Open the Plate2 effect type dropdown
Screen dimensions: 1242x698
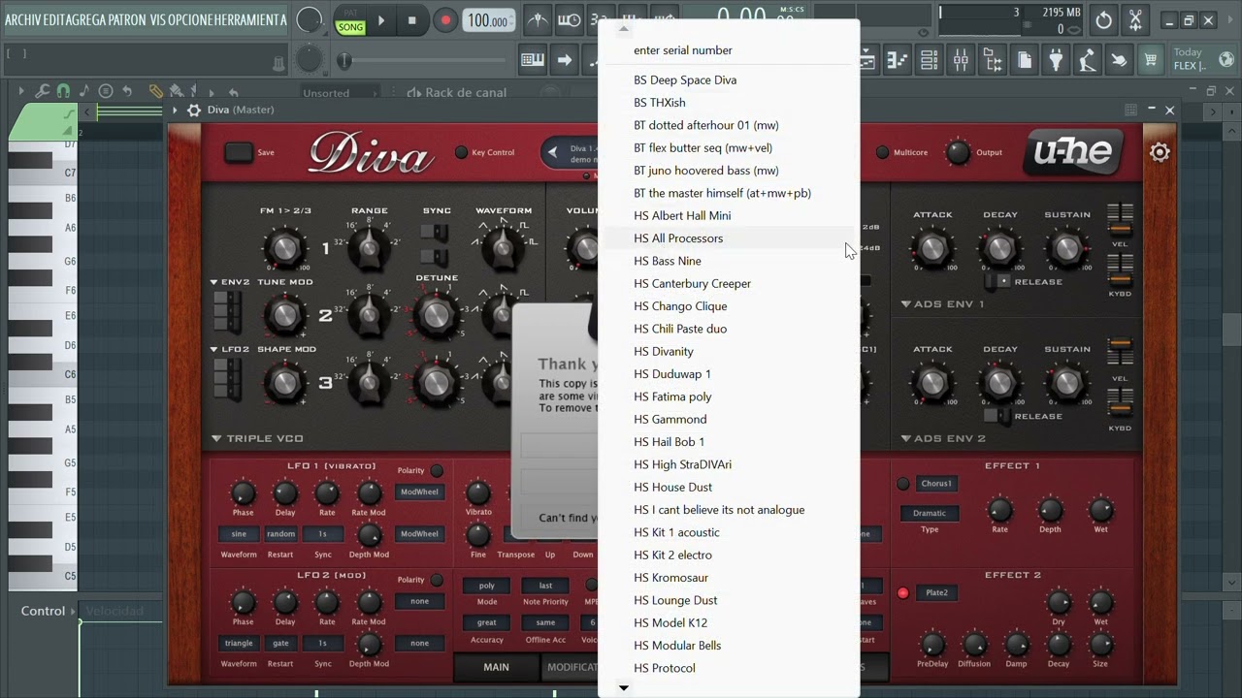pyautogui.click(x=936, y=593)
